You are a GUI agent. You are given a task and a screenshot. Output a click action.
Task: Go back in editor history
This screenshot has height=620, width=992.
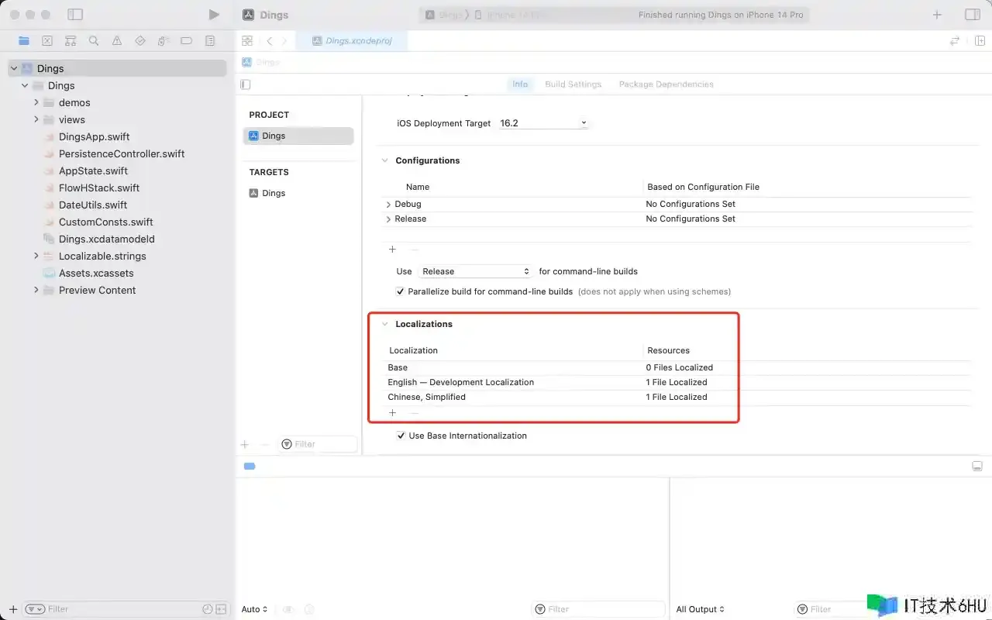coord(269,41)
